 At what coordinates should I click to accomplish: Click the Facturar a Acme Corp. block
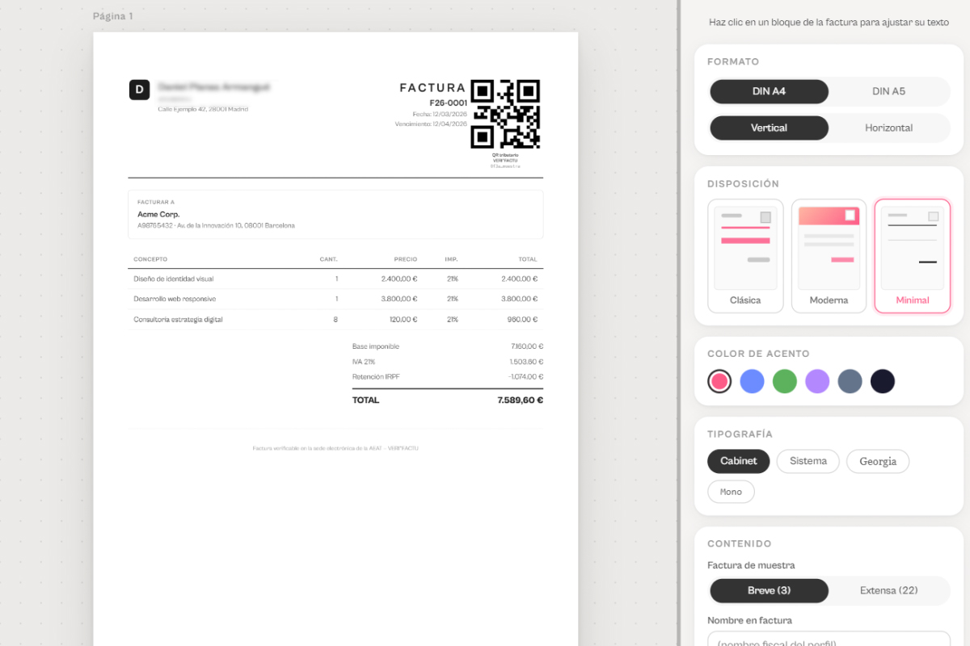pyautogui.click(x=335, y=214)
